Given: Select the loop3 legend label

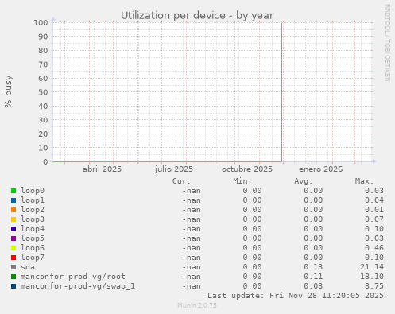Looking at the screenshot, I should point(33,219).
